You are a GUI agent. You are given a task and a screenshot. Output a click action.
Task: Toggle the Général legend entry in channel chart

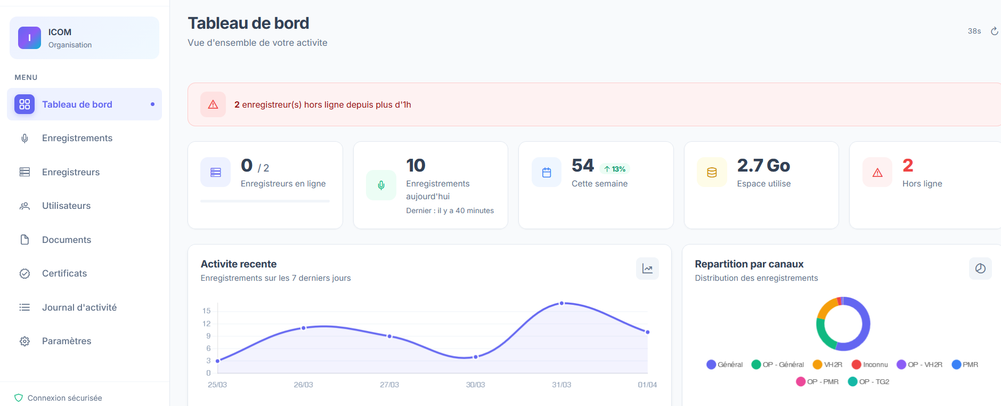[725, 364]
